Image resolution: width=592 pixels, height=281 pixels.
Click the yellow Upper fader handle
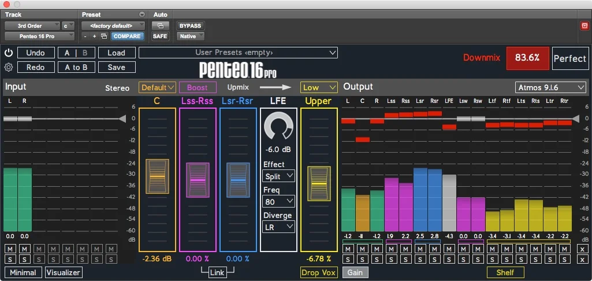click(x=319, y=183)
